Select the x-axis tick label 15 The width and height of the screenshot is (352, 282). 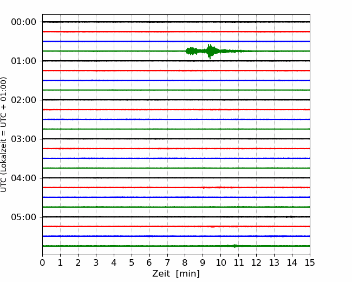click(310, 262)
